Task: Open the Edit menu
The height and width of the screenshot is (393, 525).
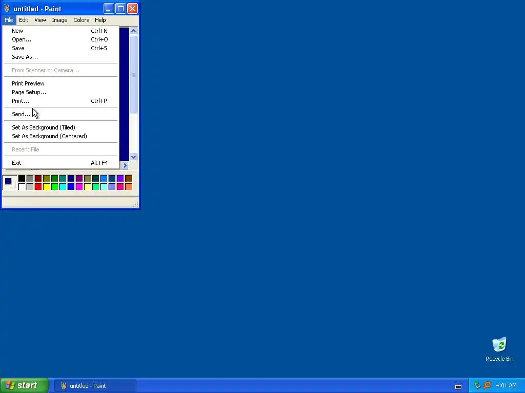Action: 24,20
